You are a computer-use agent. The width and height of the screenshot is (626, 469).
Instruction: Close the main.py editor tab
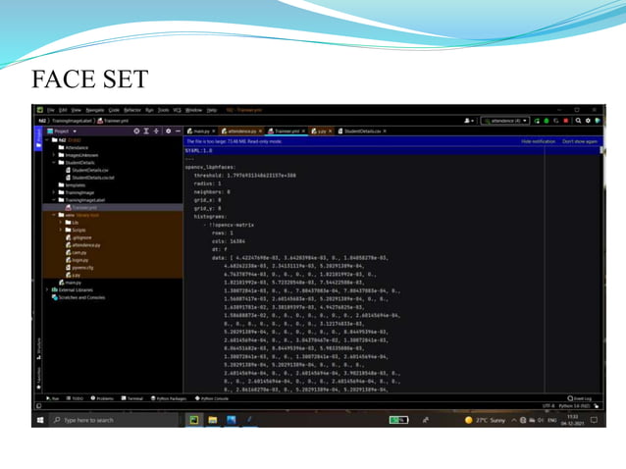click(214, 130)
